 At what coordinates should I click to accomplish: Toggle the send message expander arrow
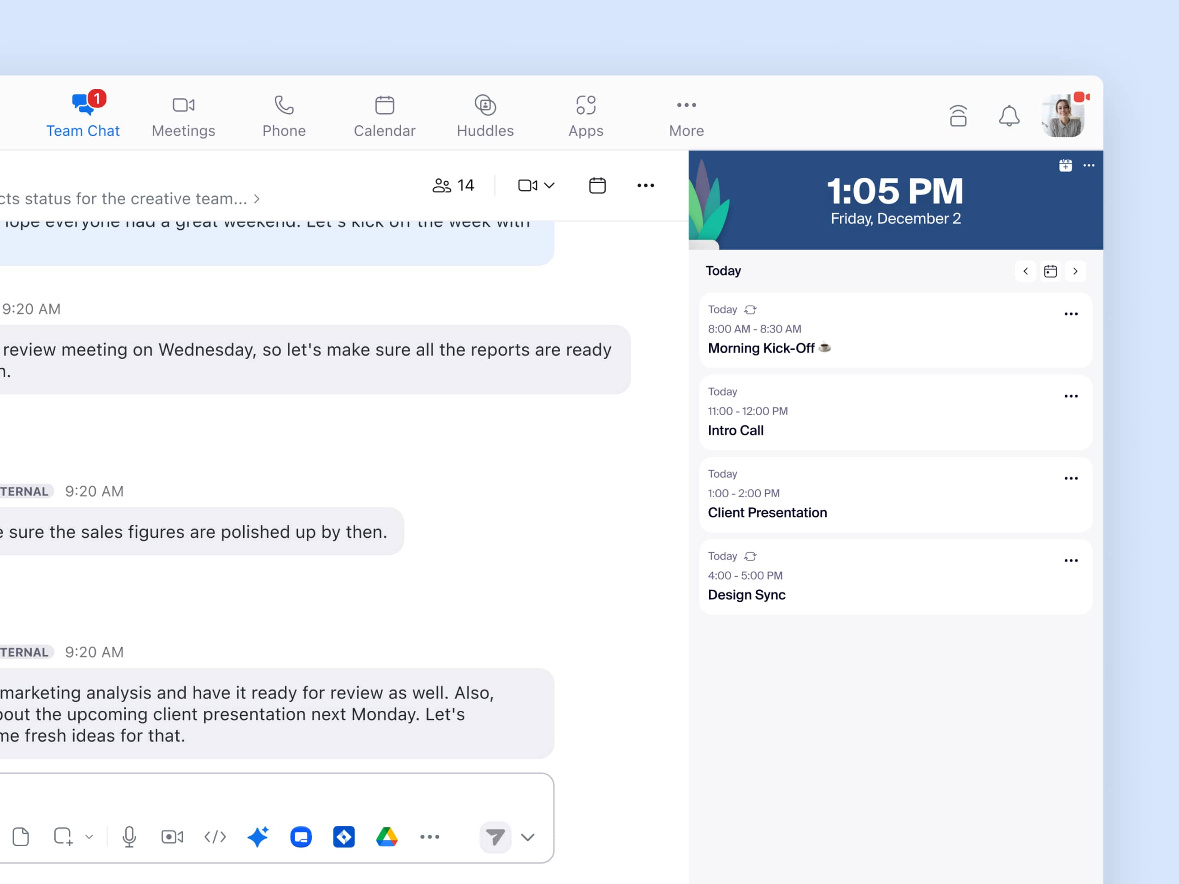coord(527,837)
